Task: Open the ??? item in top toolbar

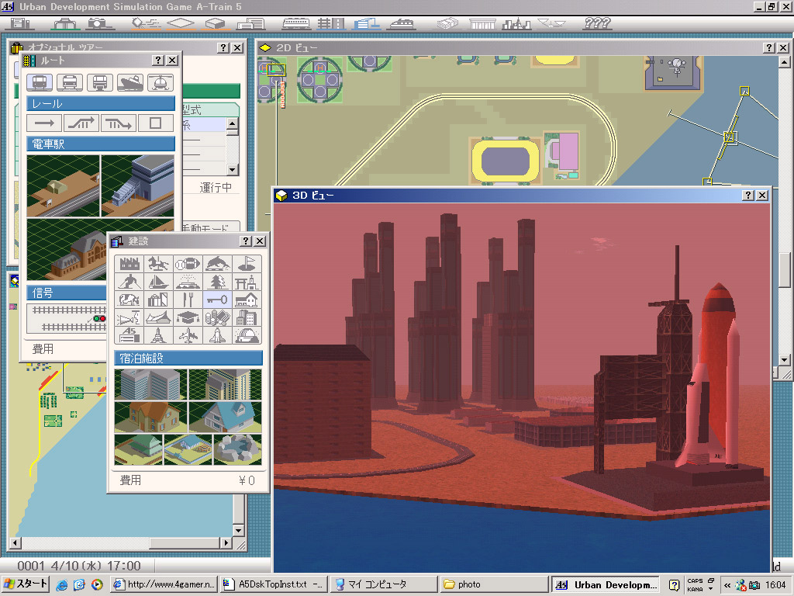Action: click(x=597, y=23)
